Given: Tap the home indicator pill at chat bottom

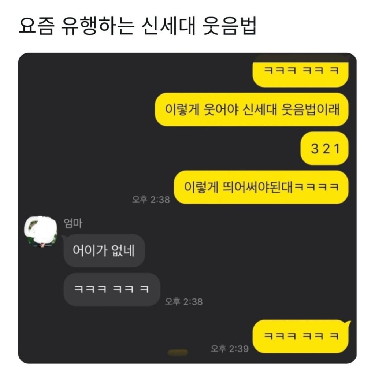Looking at the screenshot, I should [x=178, y=353].
